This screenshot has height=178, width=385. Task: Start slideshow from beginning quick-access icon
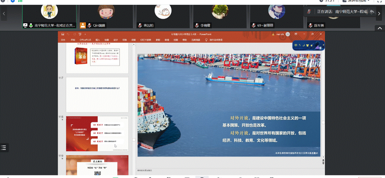pos(80,34)
